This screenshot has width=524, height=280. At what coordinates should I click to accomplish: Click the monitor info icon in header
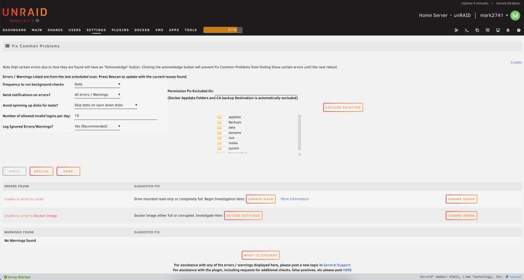[x=498, y=30]
